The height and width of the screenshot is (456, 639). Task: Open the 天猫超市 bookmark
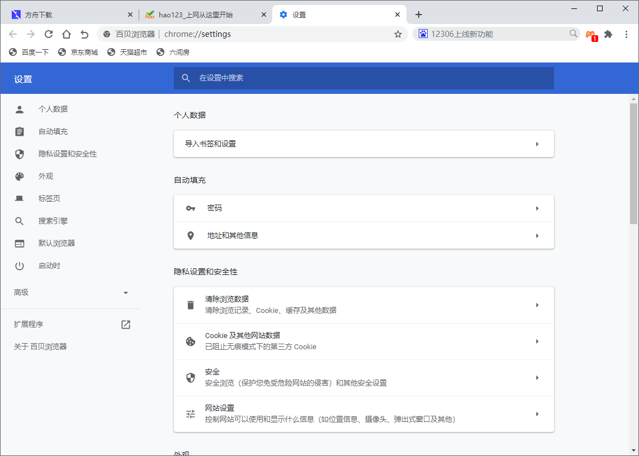[127, 52]
